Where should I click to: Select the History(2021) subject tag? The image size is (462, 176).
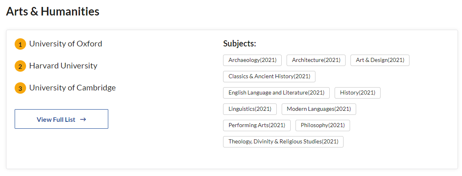(357, 92)
